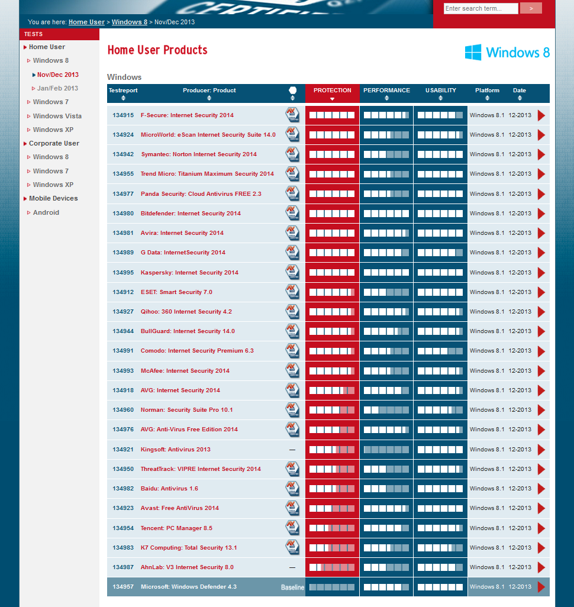Open ThreatTrack: VIPRE Internet Security 2014
The image size is (574, 607).
[201, 469]
